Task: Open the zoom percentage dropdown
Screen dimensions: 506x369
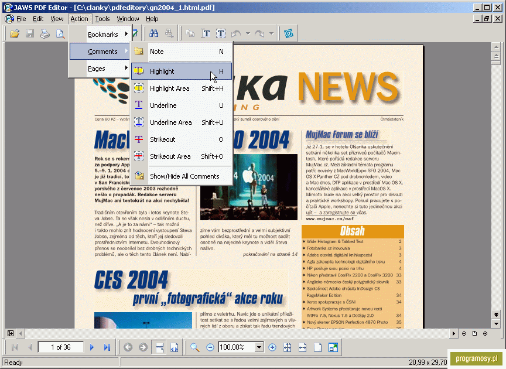Action: [x=259, y=347]
